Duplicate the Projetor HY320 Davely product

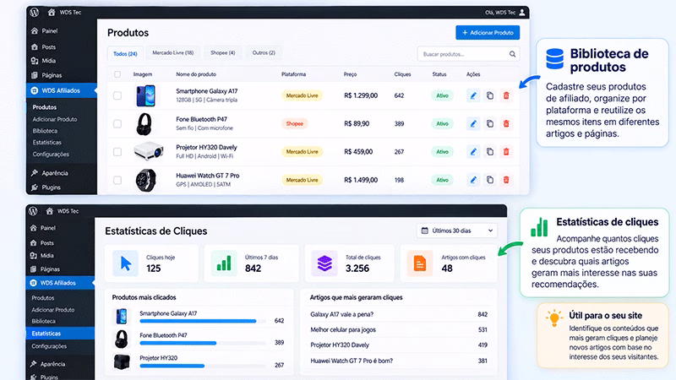tap(490, 152)
